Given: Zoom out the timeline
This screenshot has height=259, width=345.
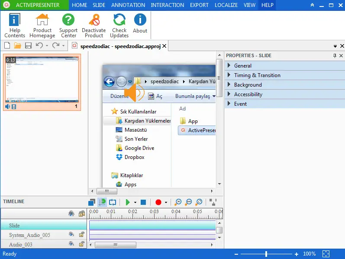Looking at the screenshot, I should coord(178,202).
